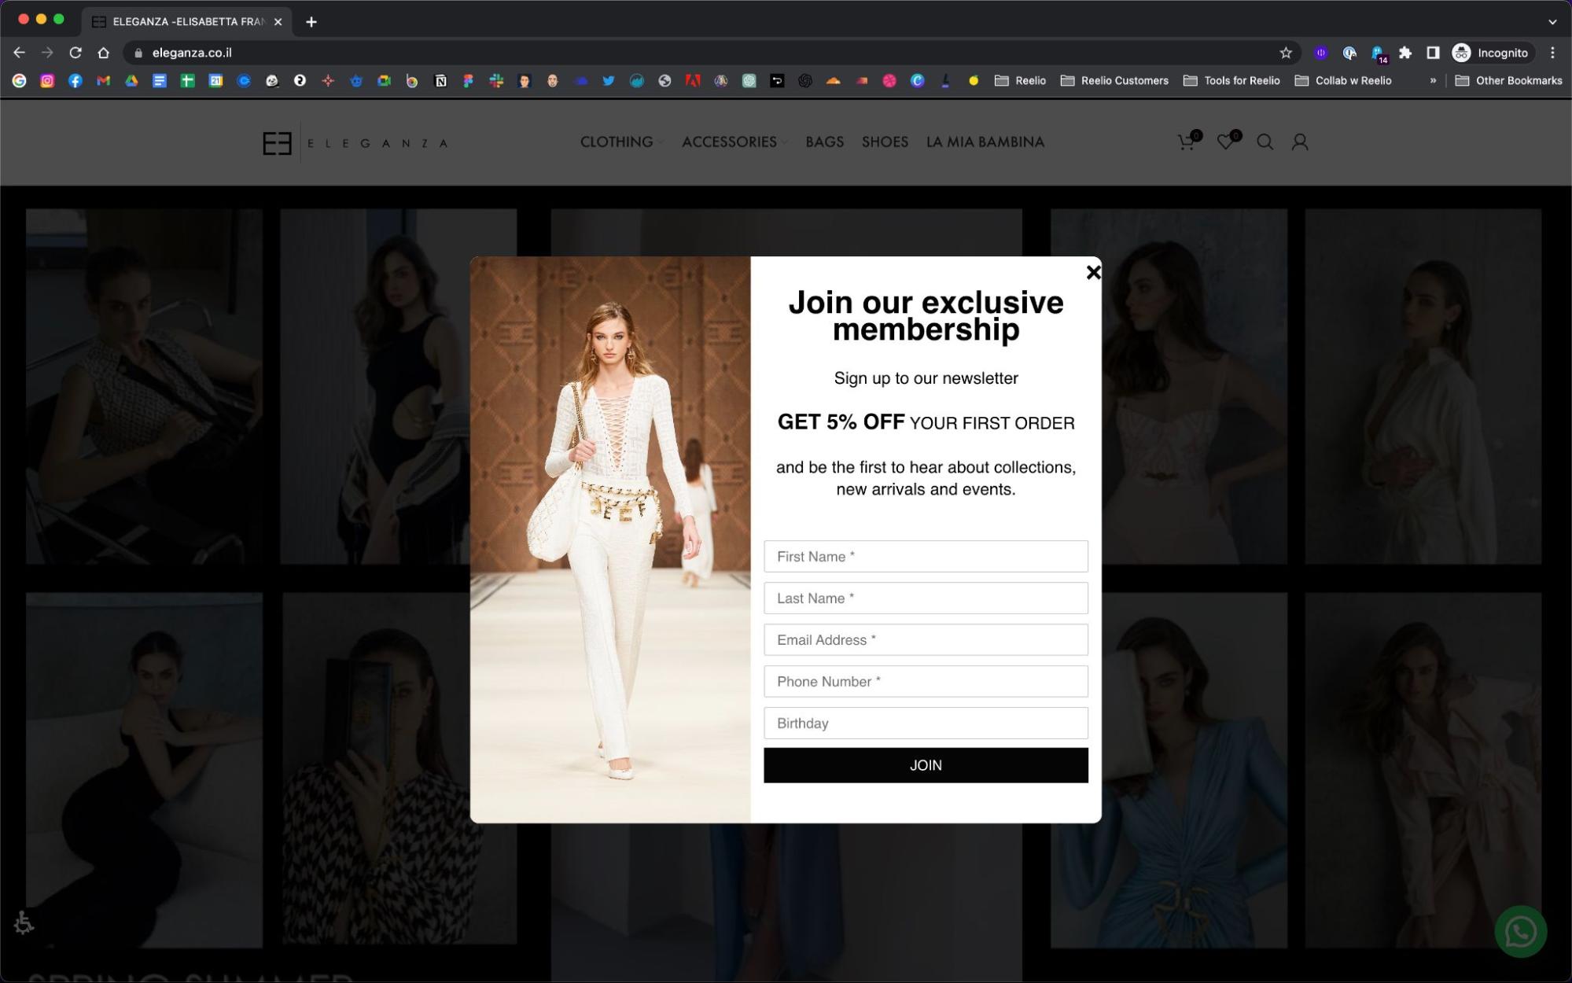Screen dimensions: 1572x983
Task: Go to LA MIA BAMBINA section
Action: point(985,142)
